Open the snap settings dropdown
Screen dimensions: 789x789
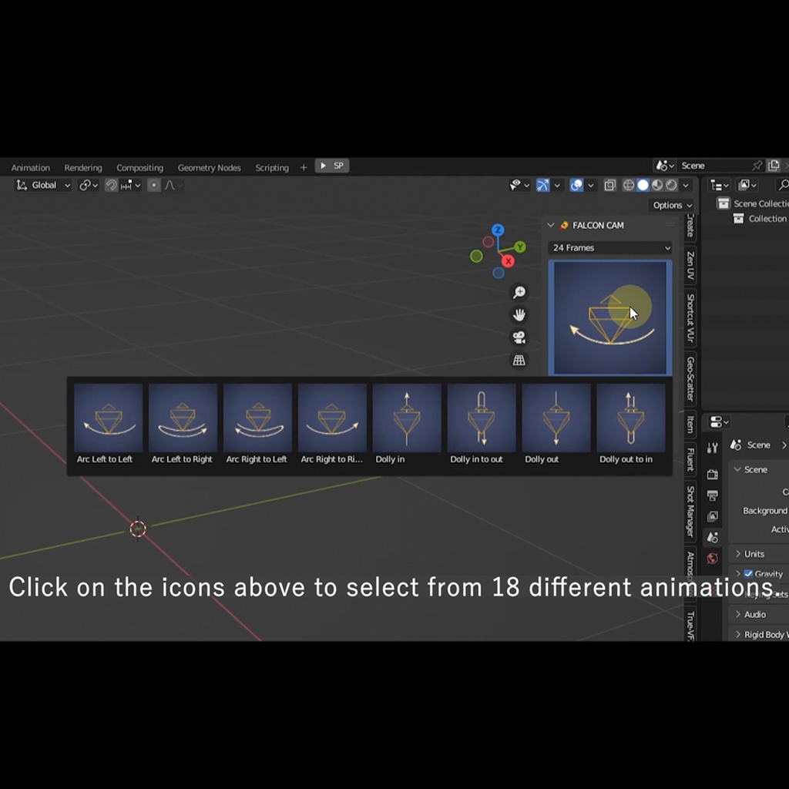[130, 185]
